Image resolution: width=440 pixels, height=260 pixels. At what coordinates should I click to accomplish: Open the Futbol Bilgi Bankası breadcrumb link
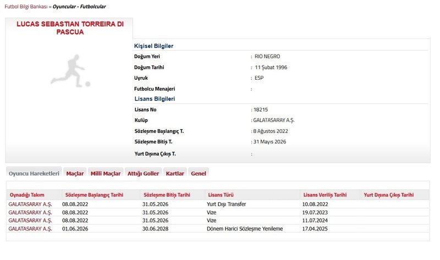(x=26, y=7)
